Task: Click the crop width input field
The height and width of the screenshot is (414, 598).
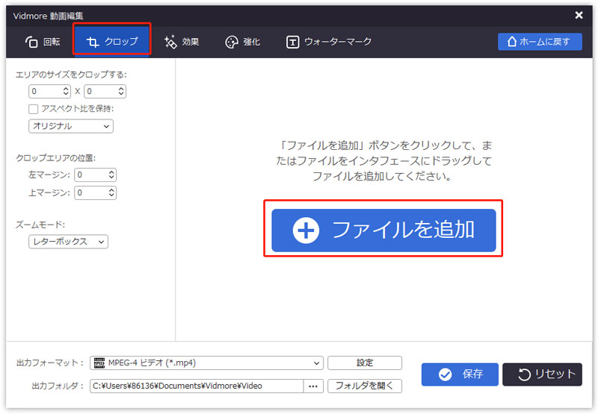Action: point(46,91)
